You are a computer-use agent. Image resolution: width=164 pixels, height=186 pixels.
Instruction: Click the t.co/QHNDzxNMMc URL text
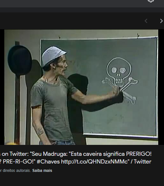pos(94,162)
